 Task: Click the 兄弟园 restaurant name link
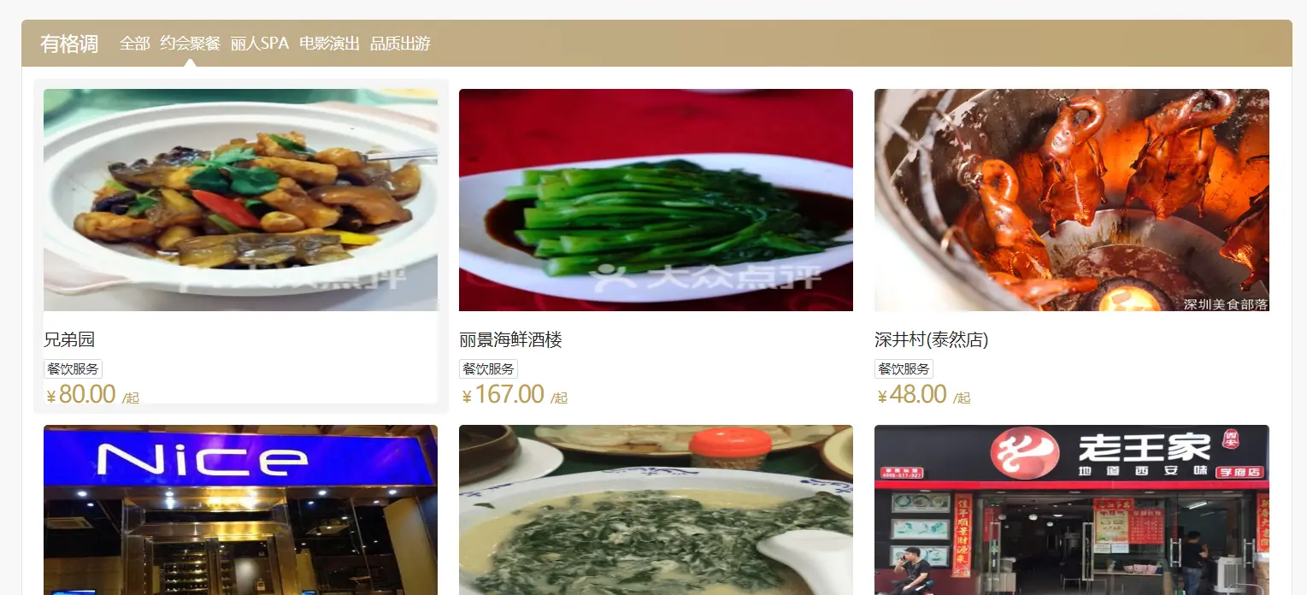tap(69, 339)
